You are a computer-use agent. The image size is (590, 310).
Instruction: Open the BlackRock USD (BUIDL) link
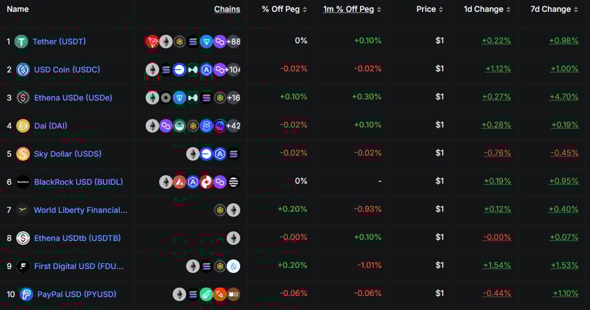[x=78, y=182]
